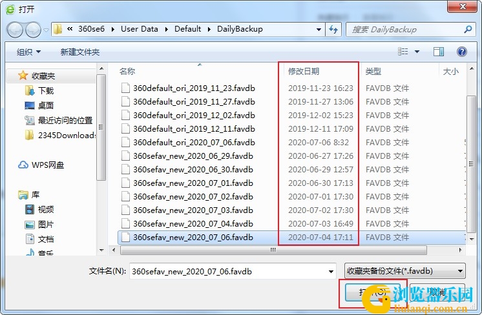The width and height of the screenshot is (482, 315).
Task: Open the 文件名 dropdown arrow
Action: pos(331,271)
